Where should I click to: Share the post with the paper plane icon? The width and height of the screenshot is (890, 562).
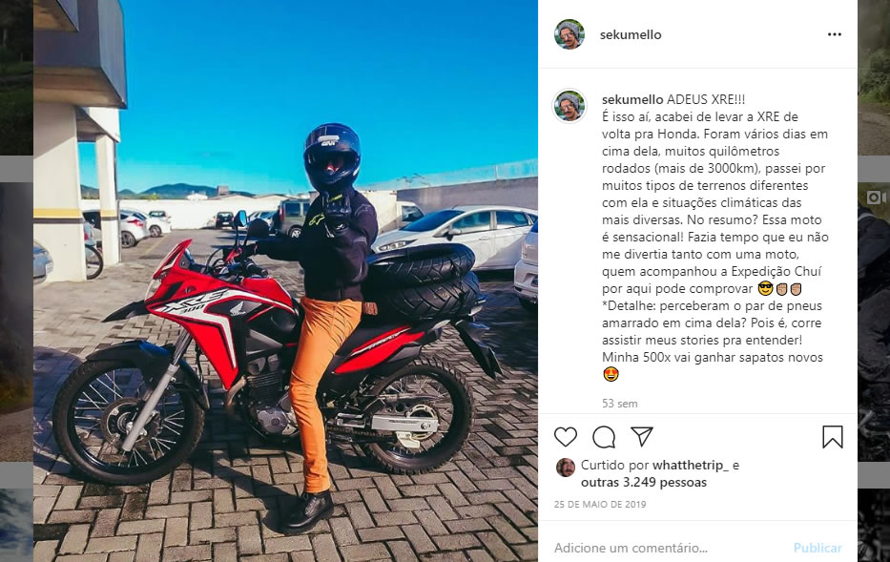pyautogui.click(x=642, y=437)
